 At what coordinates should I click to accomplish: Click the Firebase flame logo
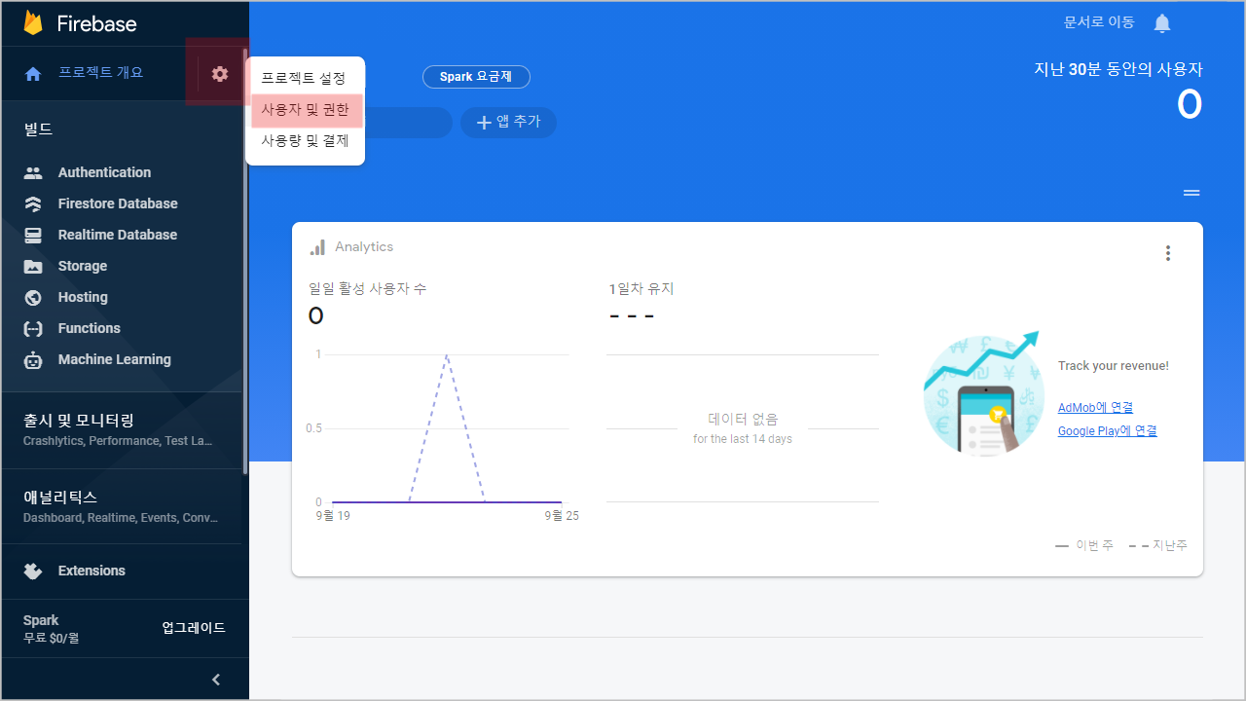point(33,22)
